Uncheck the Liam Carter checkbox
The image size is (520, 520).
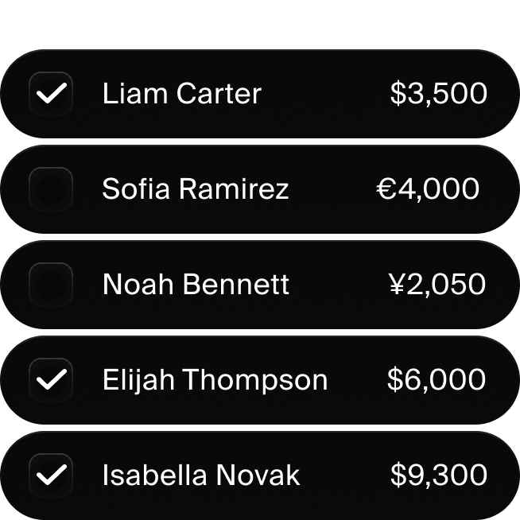(x=51, y=94)
